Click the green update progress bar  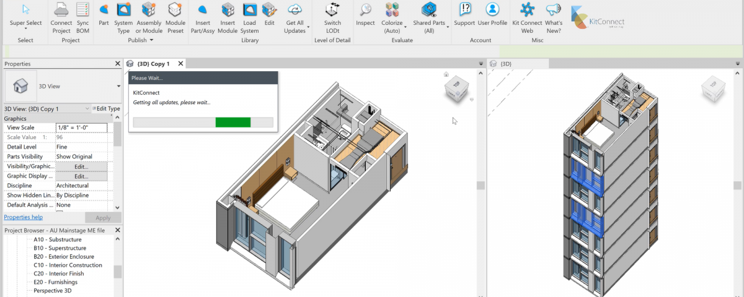click(233, 123)
